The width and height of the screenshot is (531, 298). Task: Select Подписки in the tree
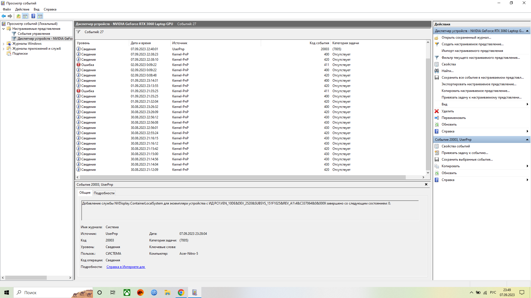click(x=20, y=54)
